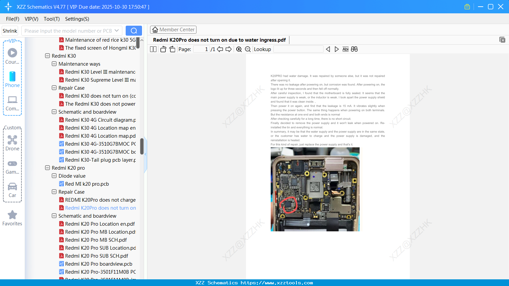The image size is (509, 286).
Task: Open the Member Center
Action: pos(173,30)
